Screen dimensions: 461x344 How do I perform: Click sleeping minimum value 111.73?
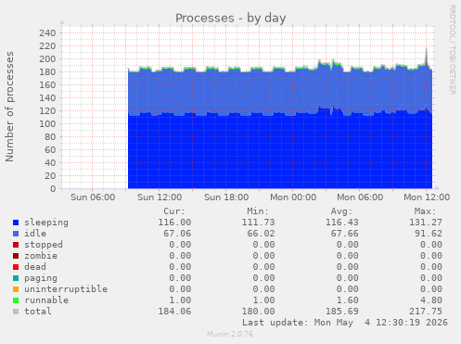pyautogui.click(x=258, y=223)
